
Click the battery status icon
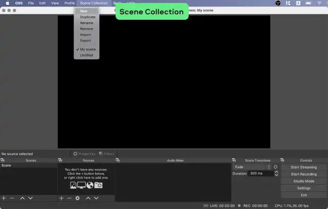coord(309,3)
